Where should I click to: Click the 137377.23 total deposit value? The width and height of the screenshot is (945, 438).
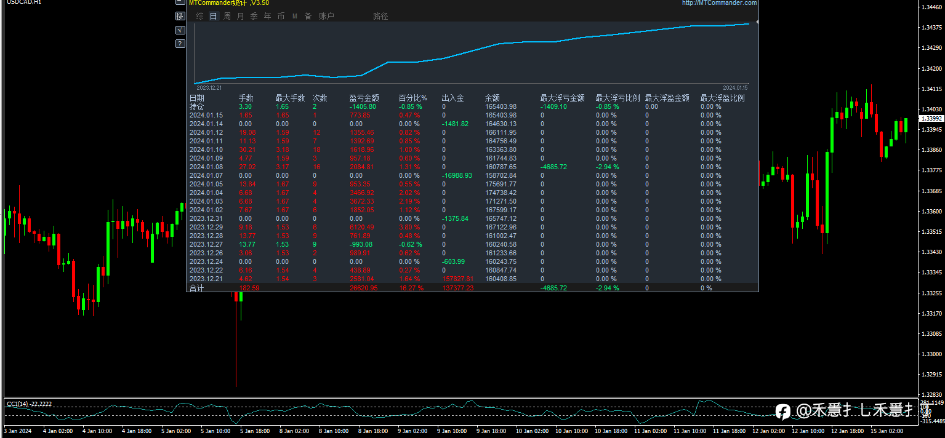457,288
